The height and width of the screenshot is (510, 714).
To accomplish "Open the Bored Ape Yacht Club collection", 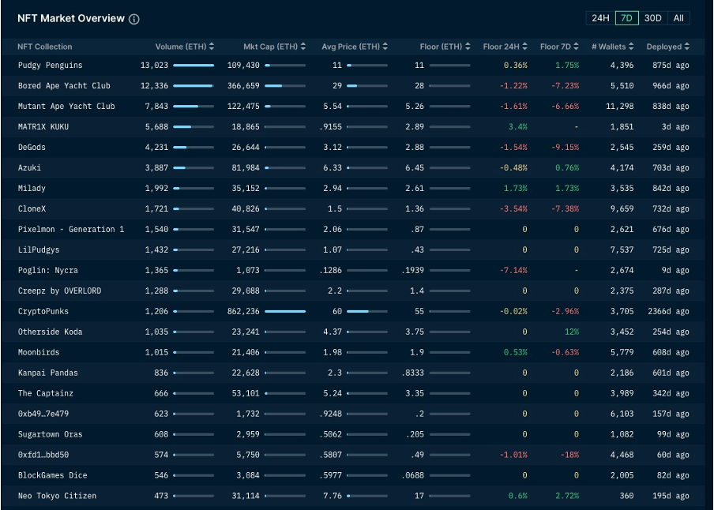I will point(64,86).
